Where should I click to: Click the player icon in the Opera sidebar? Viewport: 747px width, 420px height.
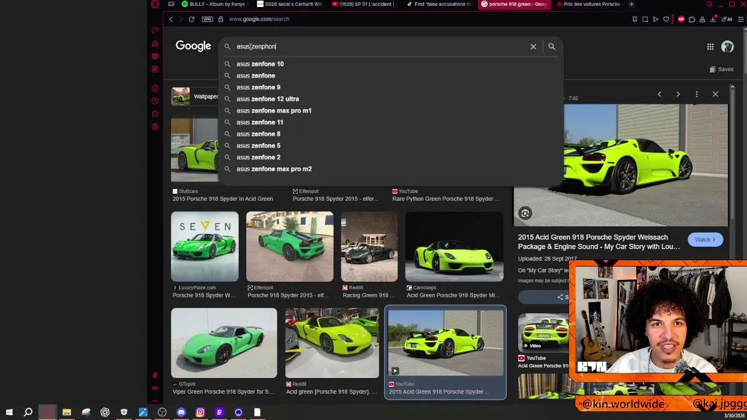coord(155,88)
